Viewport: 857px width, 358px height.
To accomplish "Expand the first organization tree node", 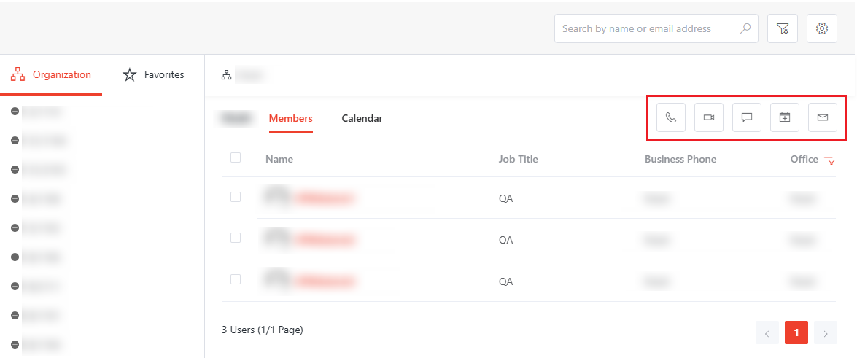I will click(15, 111).
